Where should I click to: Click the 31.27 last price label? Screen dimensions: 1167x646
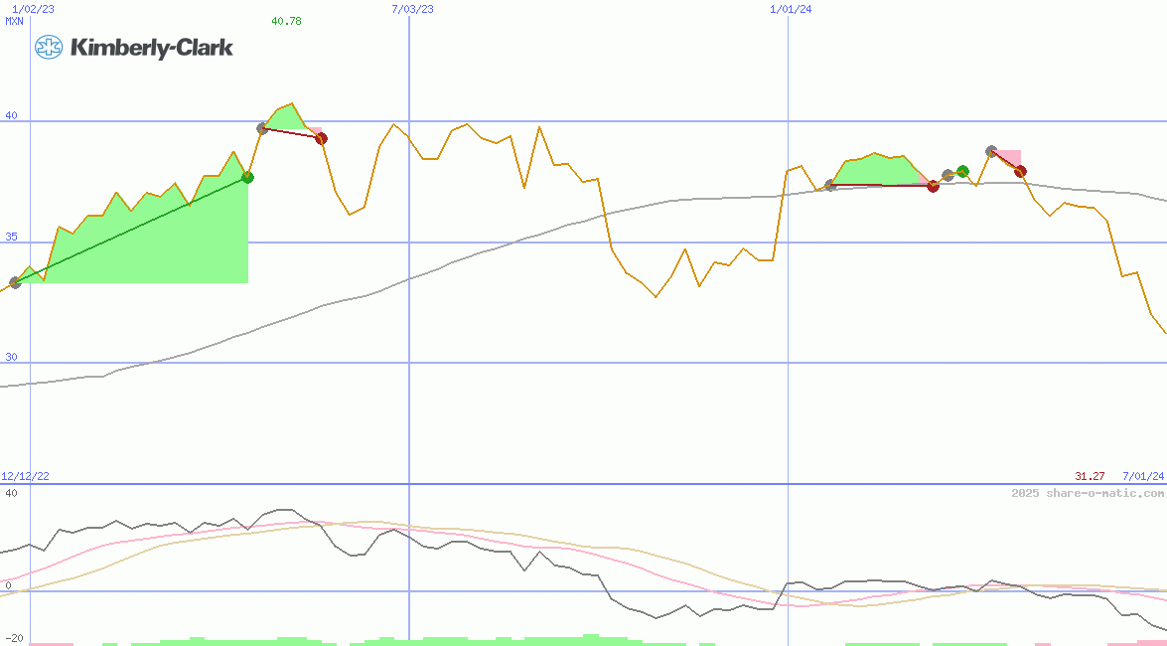point(1090,477)
